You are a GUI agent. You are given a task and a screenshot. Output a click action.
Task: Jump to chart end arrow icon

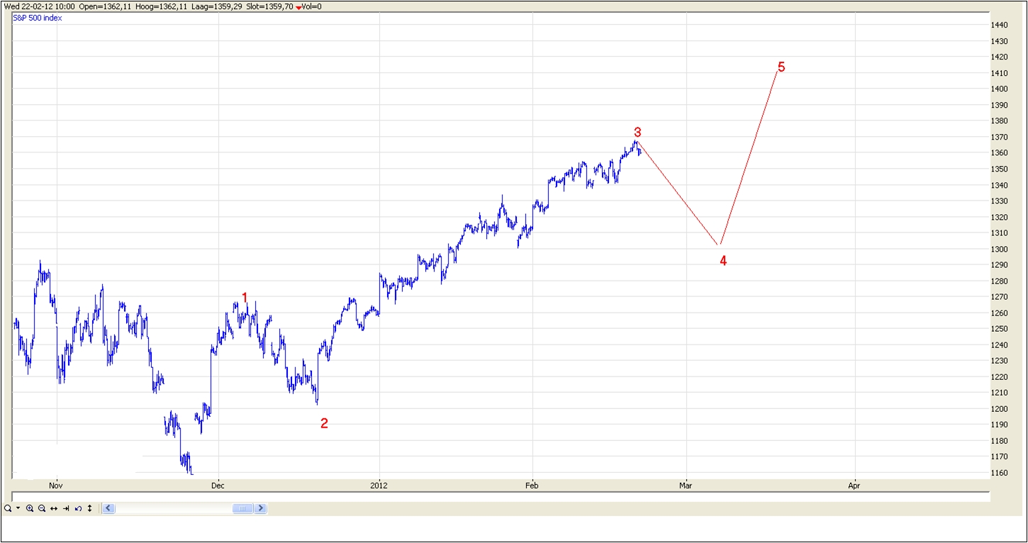66,508
